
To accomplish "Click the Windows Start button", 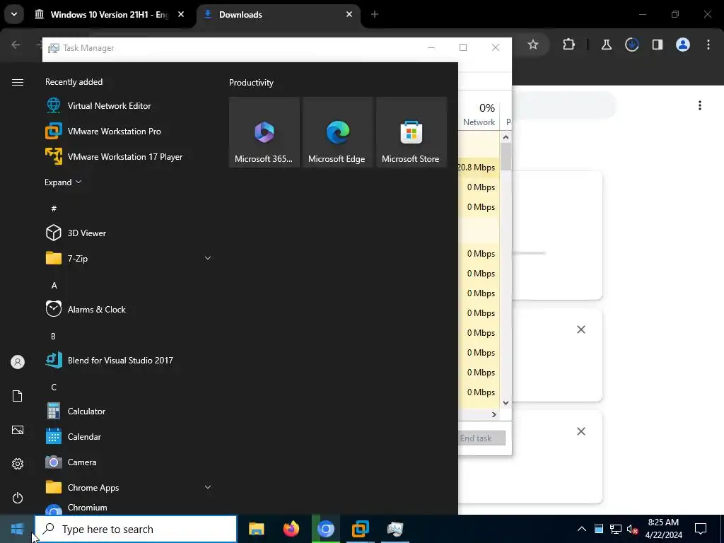I will (17, 529).
